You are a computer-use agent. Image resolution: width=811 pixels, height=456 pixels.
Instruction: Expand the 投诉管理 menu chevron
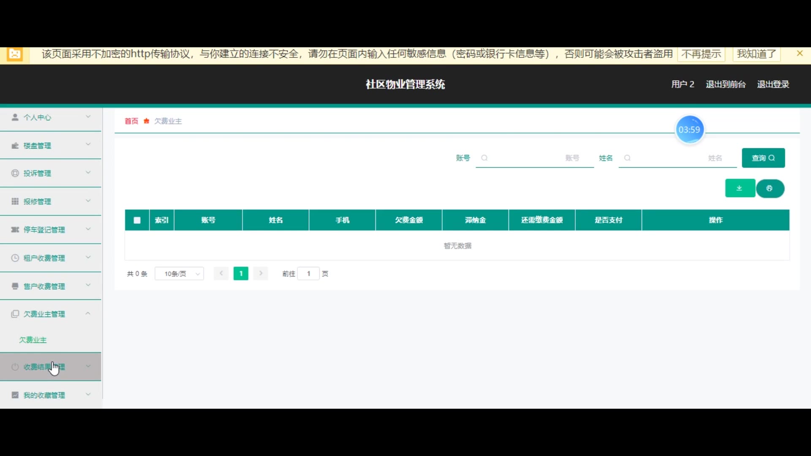(x=88, y=173)
